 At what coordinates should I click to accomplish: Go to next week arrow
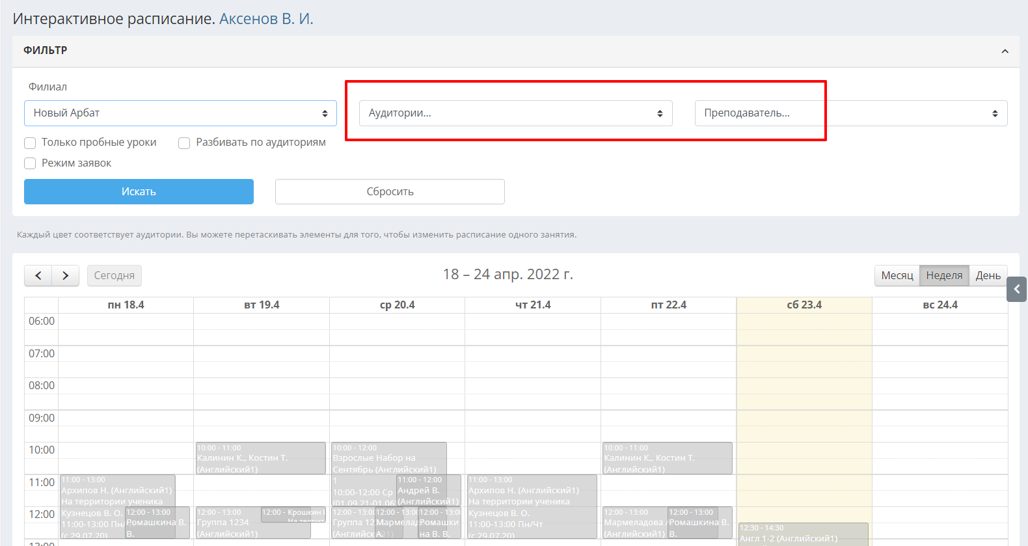click(65, 275)
